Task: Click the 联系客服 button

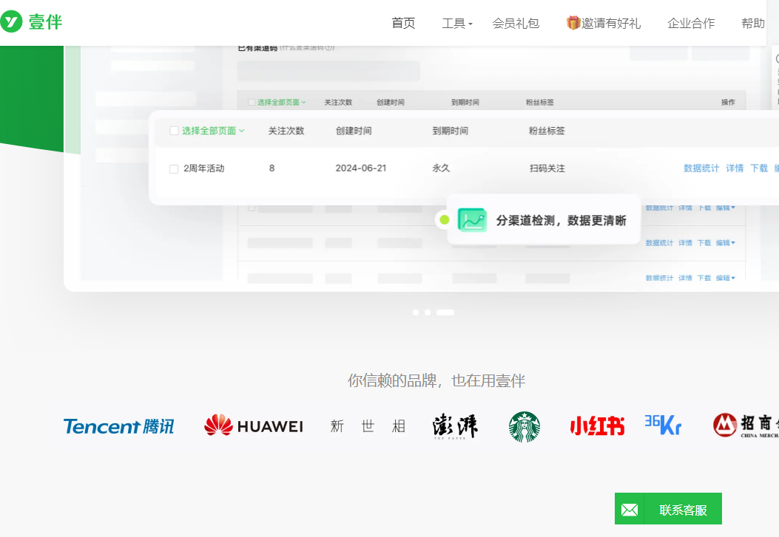Action: pos(668,509)
